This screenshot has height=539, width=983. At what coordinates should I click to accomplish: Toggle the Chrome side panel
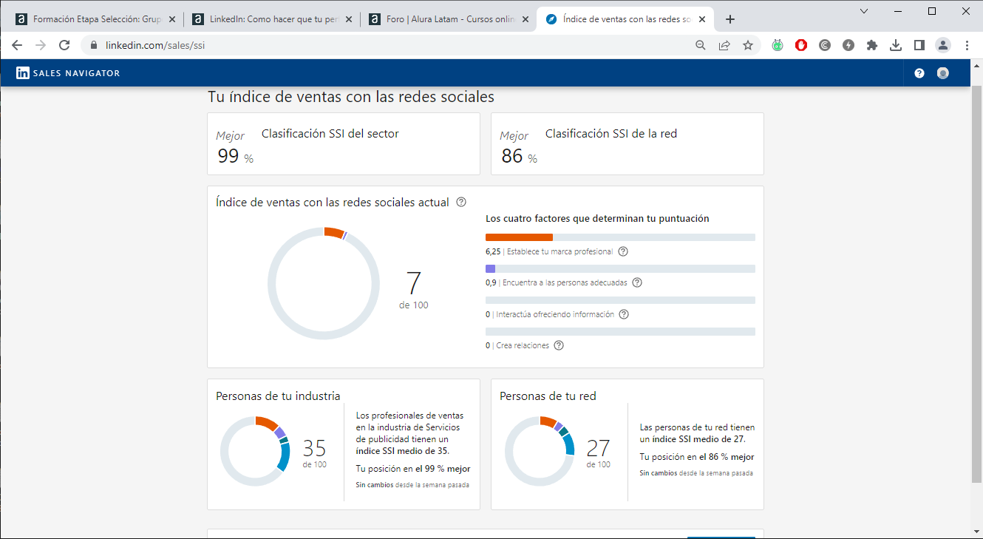(x=919, y=45)
